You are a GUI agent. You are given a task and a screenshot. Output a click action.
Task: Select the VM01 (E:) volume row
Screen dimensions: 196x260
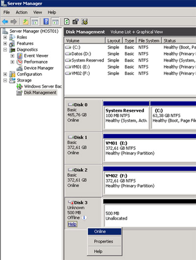(130, 67)
